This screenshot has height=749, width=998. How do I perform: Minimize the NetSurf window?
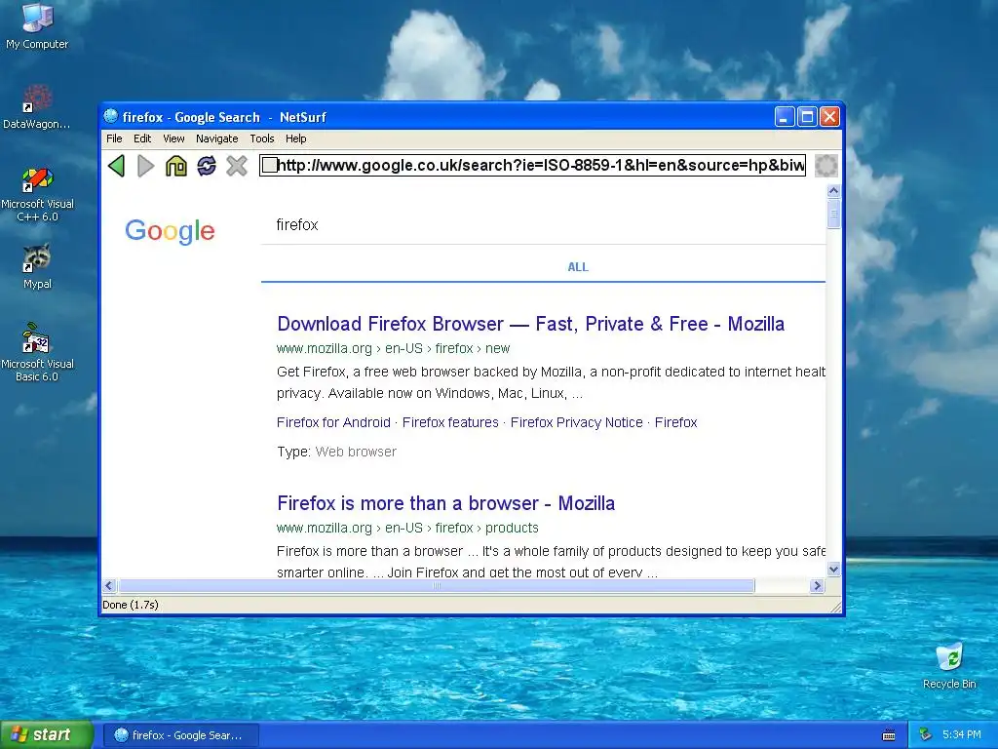click(785, 117)
